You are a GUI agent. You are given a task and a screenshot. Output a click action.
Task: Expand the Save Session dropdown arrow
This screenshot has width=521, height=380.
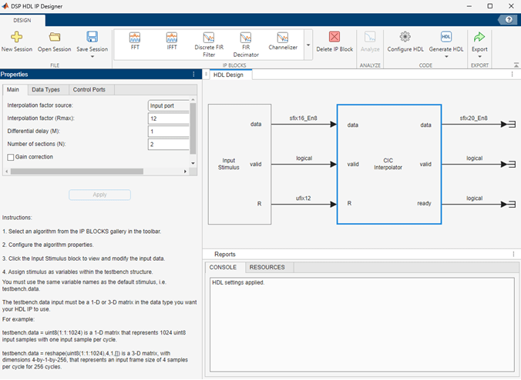(92, 56)
